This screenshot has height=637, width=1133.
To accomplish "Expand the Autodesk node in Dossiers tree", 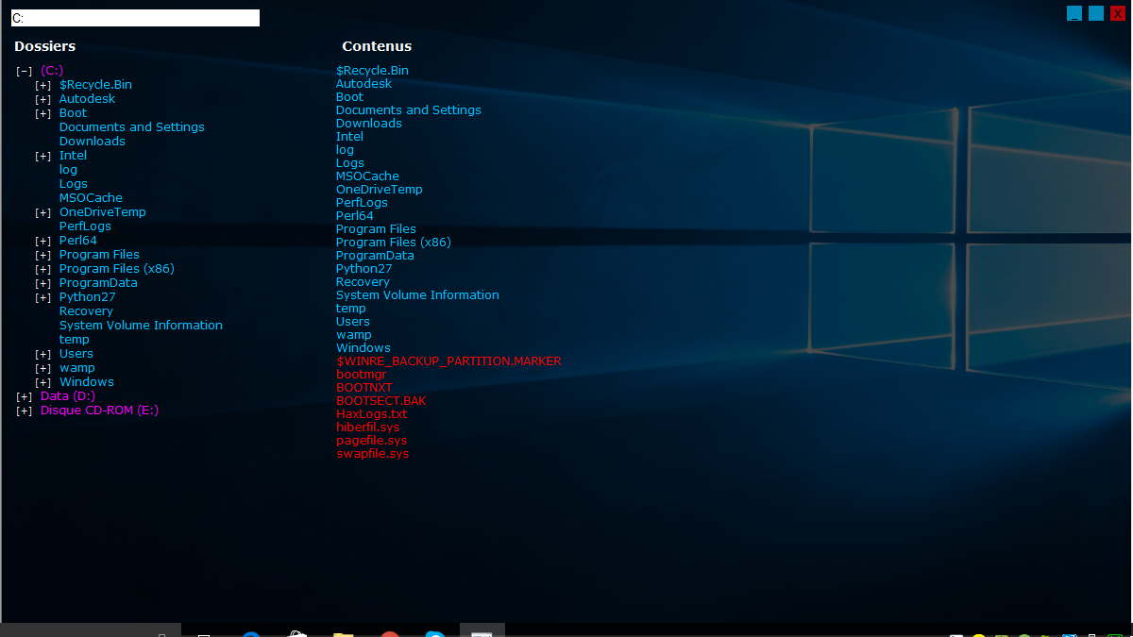I will [x=43, y=99].
